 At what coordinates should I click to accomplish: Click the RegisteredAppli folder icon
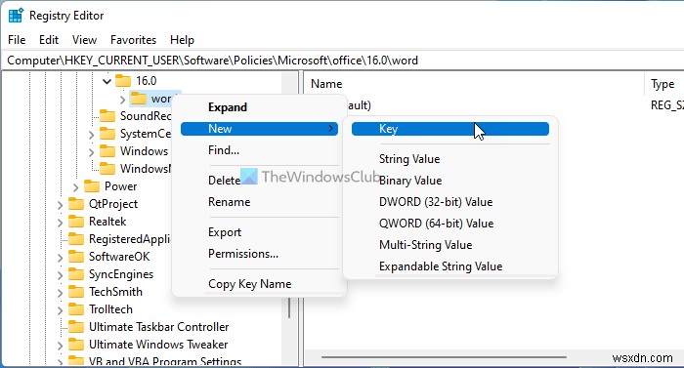click(x=76, y=239)
